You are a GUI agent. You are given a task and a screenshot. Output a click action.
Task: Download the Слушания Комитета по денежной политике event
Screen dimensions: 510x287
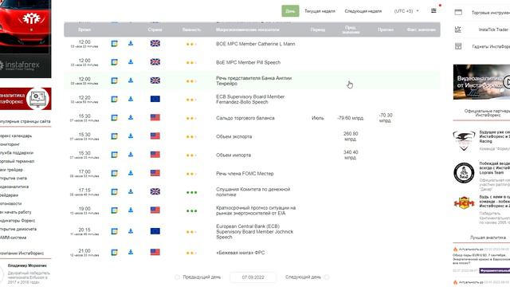coord(131,191)
